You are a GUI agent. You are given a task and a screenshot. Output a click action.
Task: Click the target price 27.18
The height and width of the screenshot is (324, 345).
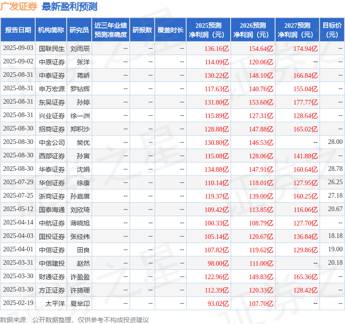coord(335,195)
